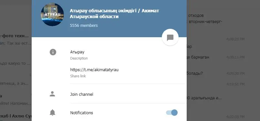Open background chat ending with фото техн...

(x=15, y=36)
